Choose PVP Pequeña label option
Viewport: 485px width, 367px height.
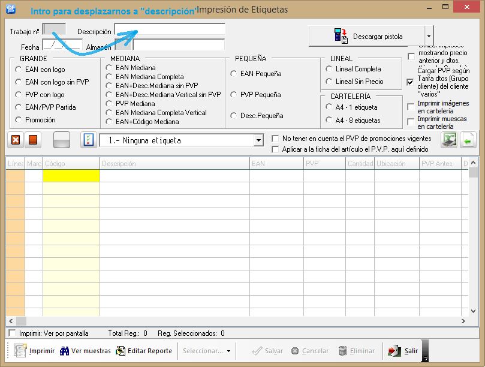234,95
